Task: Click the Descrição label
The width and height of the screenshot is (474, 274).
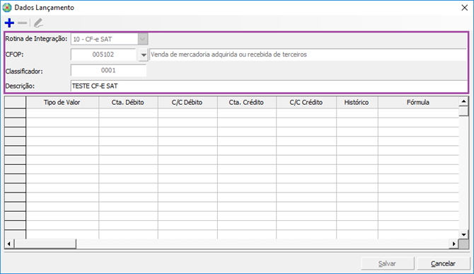Action: tap(20, 86)
